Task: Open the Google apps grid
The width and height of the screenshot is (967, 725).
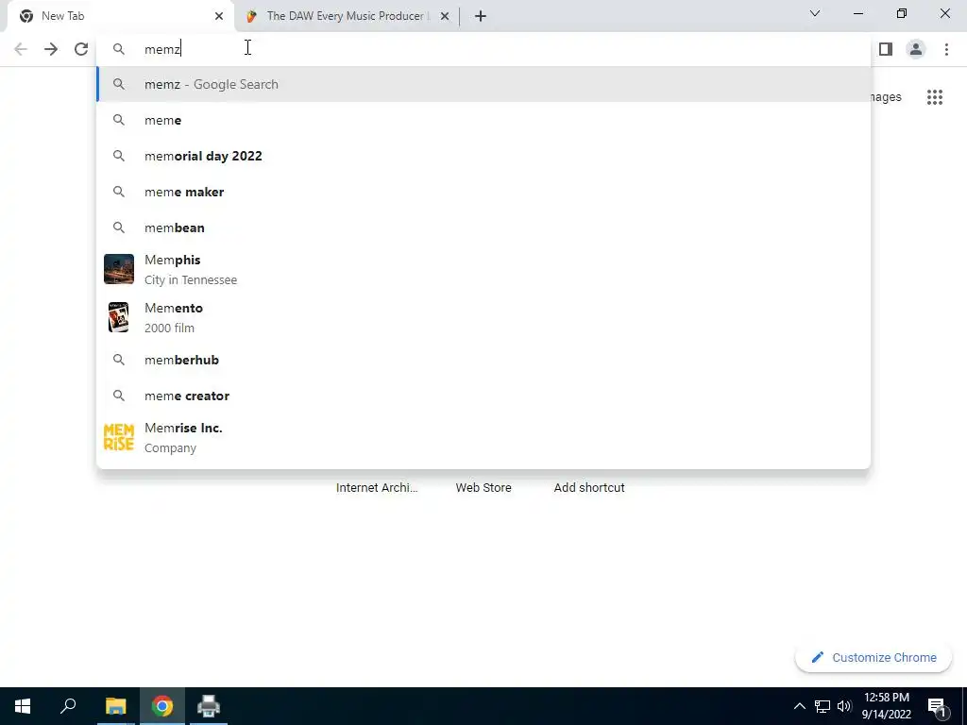Action: [x=935, y=97]
